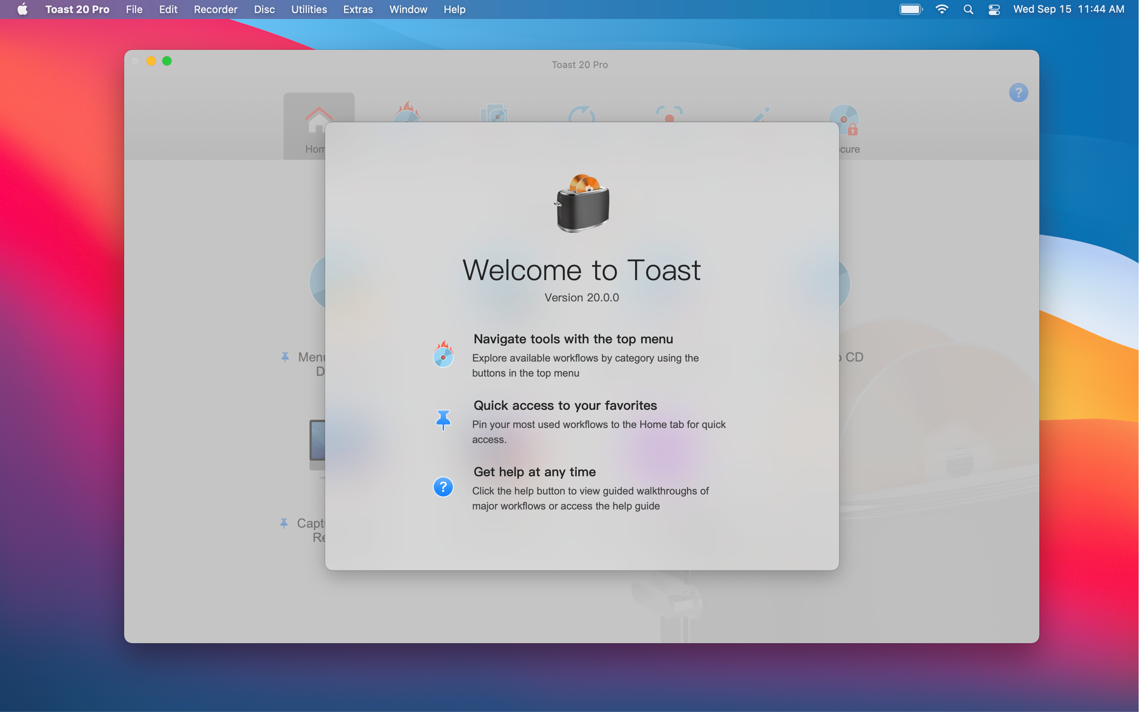Click the flaming disc Burn tab icon
Image resolution: width=1139 pixels, height=712 pixels.
407,112
